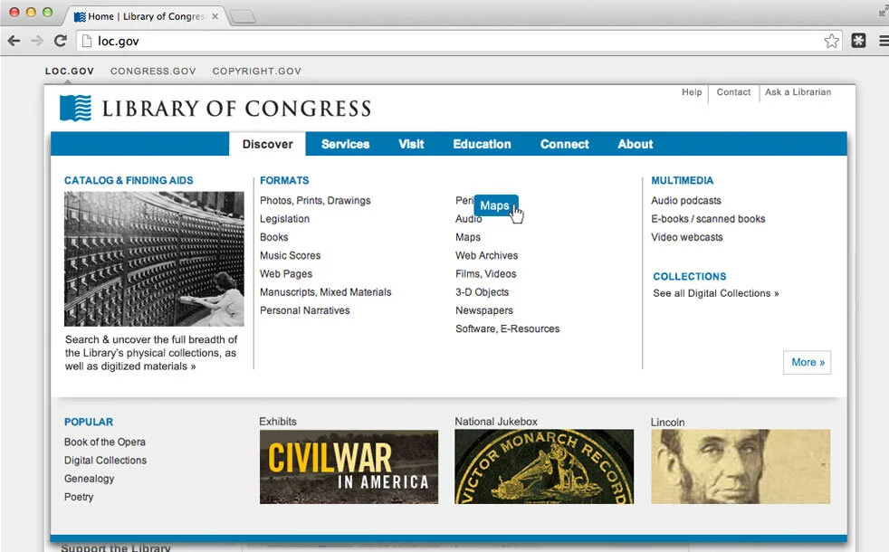Select the Discover menu tab

click(268, 144)
